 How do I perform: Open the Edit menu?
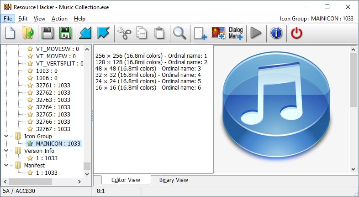coord(23,19)
